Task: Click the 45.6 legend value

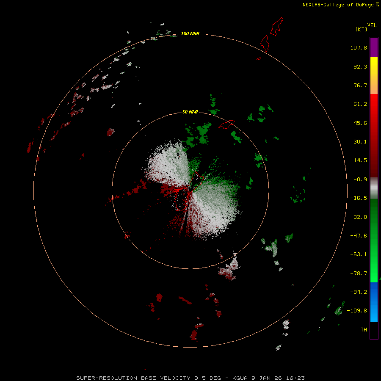Action: (360, 123)
